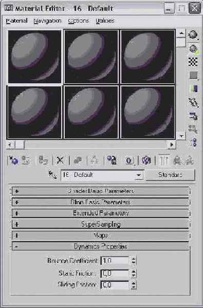Click sample slots vertical scrollbar down arrow
This screenshot has height=308, width=203.
click(181, 136)
